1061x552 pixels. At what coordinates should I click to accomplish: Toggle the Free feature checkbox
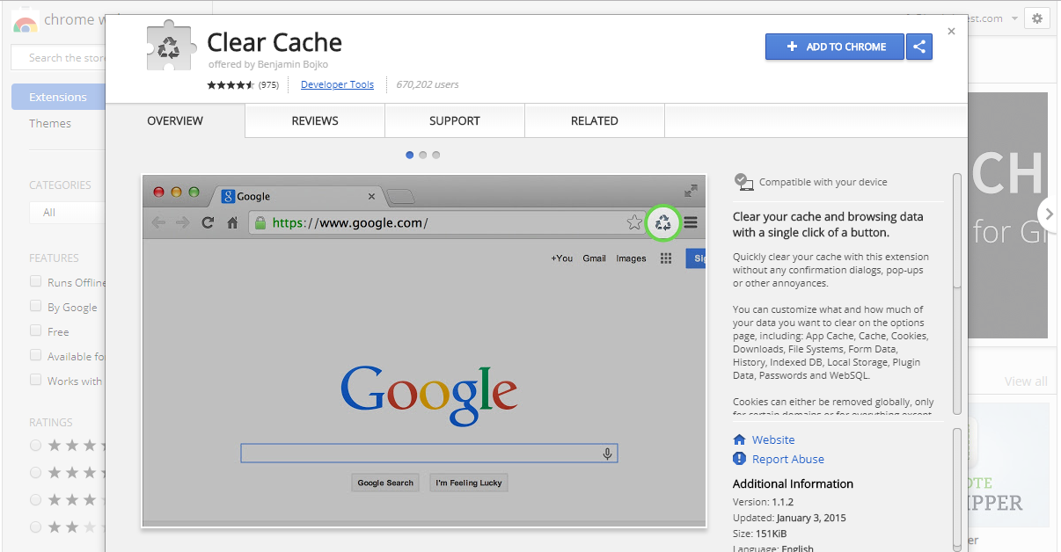(x=36, y=331)
